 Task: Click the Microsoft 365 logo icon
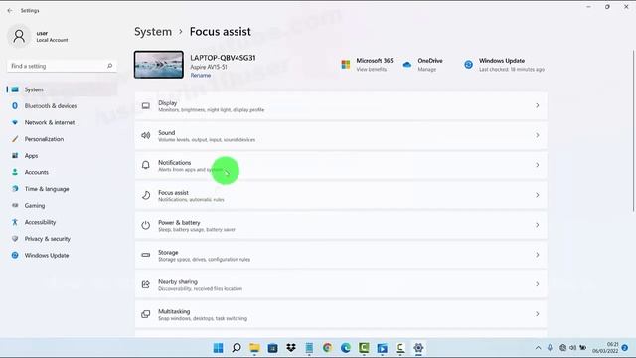346,64
